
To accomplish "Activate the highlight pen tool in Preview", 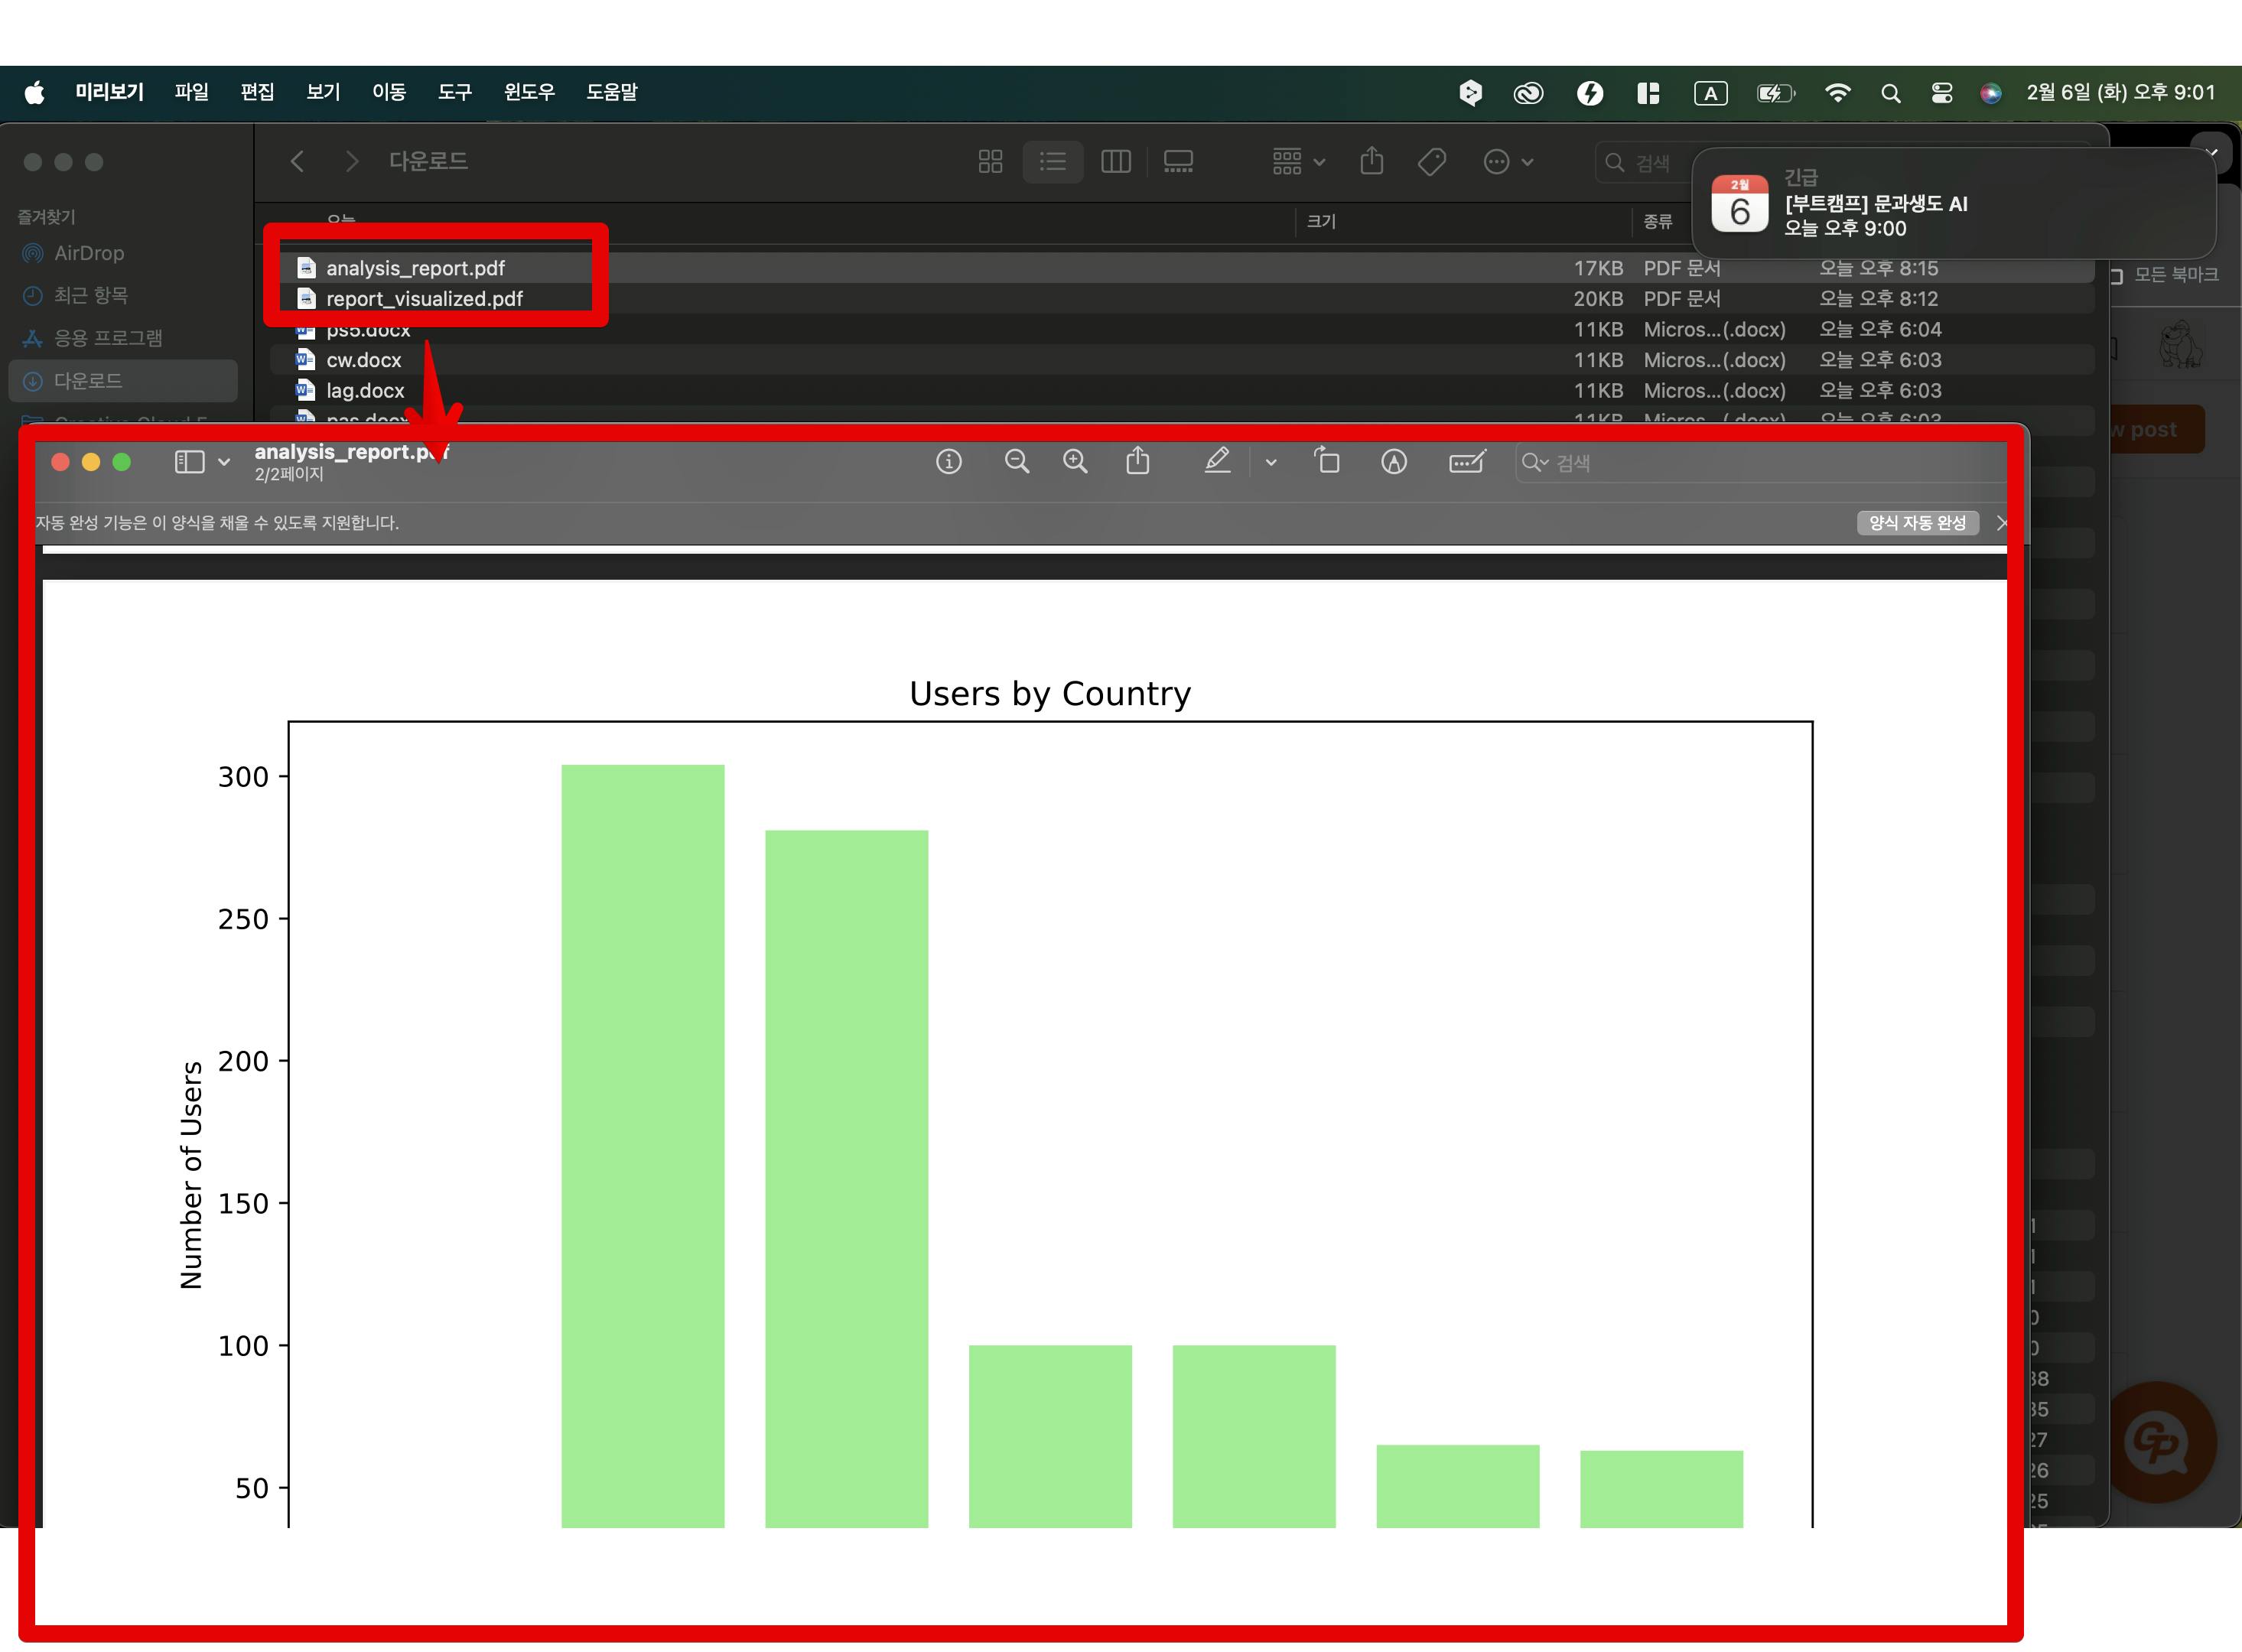I will tap(1217, 461).
